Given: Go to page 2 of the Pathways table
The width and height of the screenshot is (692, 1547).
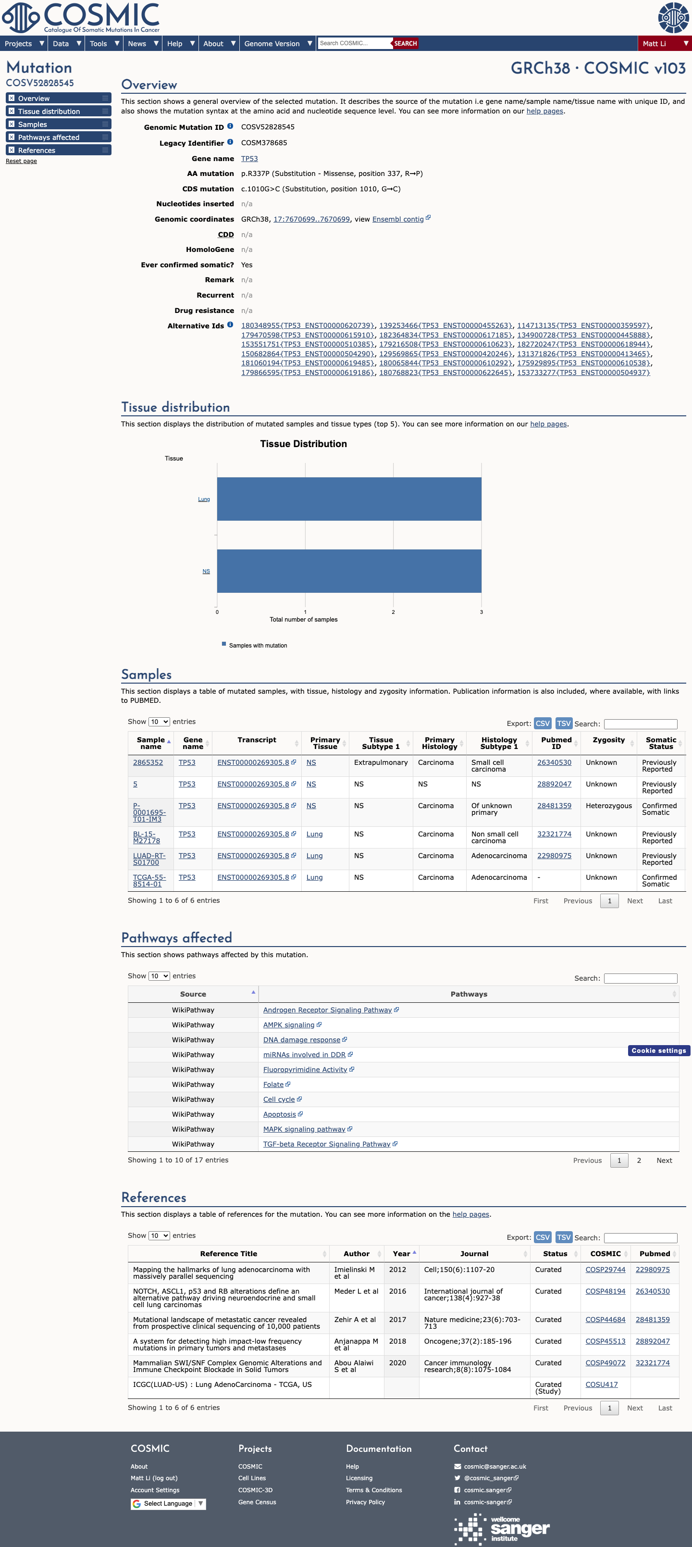Looking at the screenshot, I should [639, 1160].
